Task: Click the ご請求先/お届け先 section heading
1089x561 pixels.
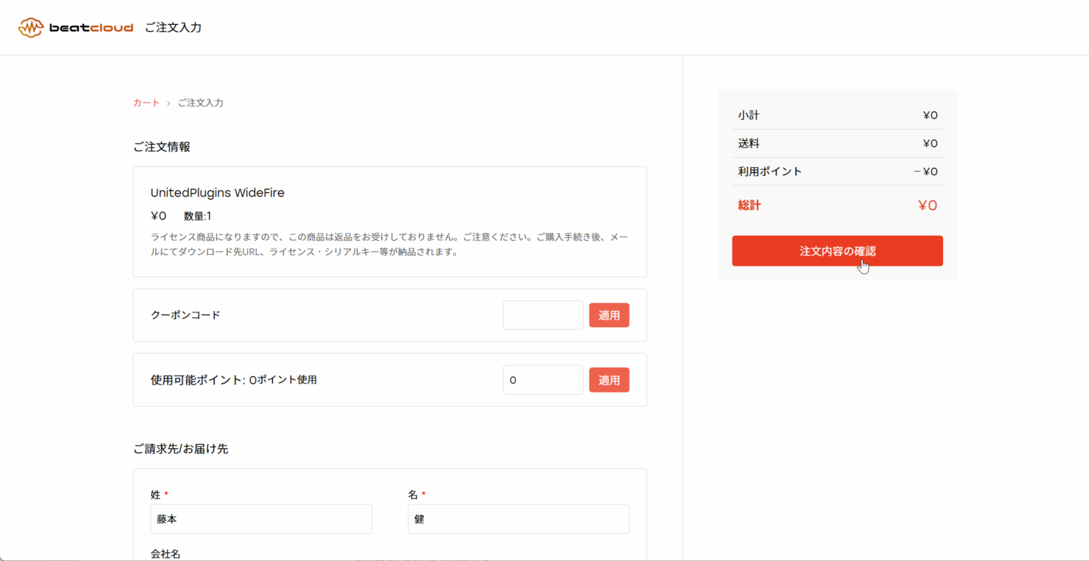Action: (181, 449)
